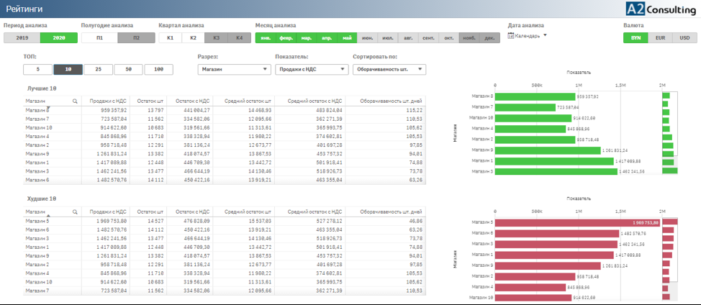Set ТОП to 50

pos(128,69)
